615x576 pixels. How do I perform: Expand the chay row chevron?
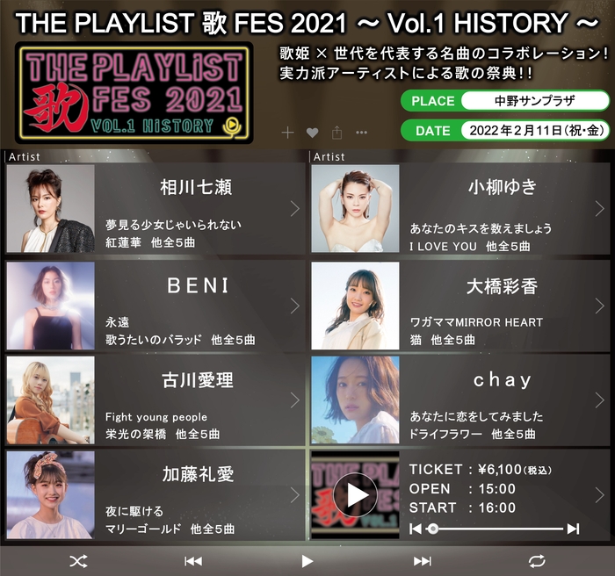click(599, 400)
